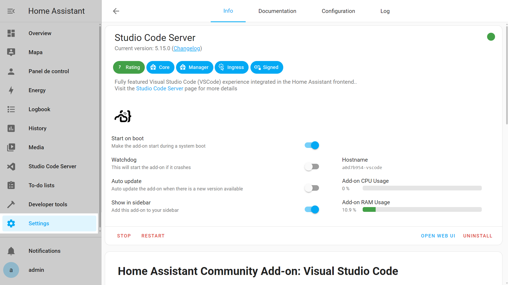Image resolution: width=508 pixels, height=285 pixels.
Task: Click the Add-on RAM Usage bar
Action: pos(422,209)
